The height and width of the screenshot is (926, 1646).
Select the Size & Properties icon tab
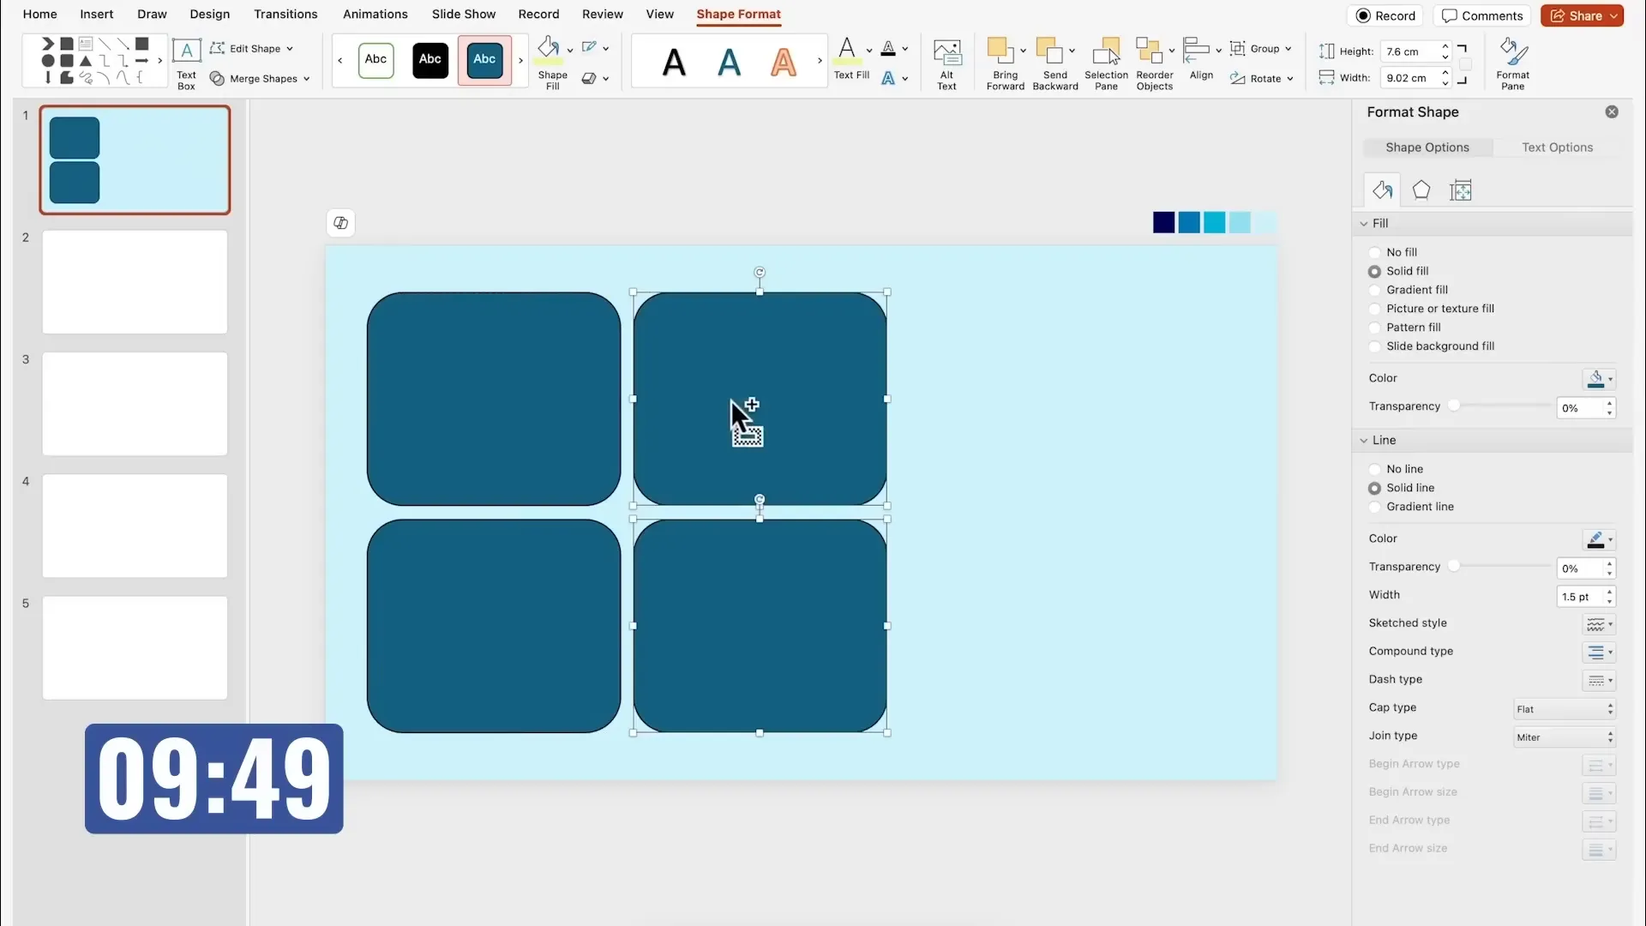(1461, 190)
